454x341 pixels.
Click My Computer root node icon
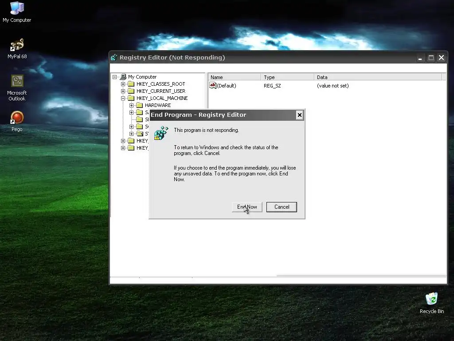tap(123, 77)
